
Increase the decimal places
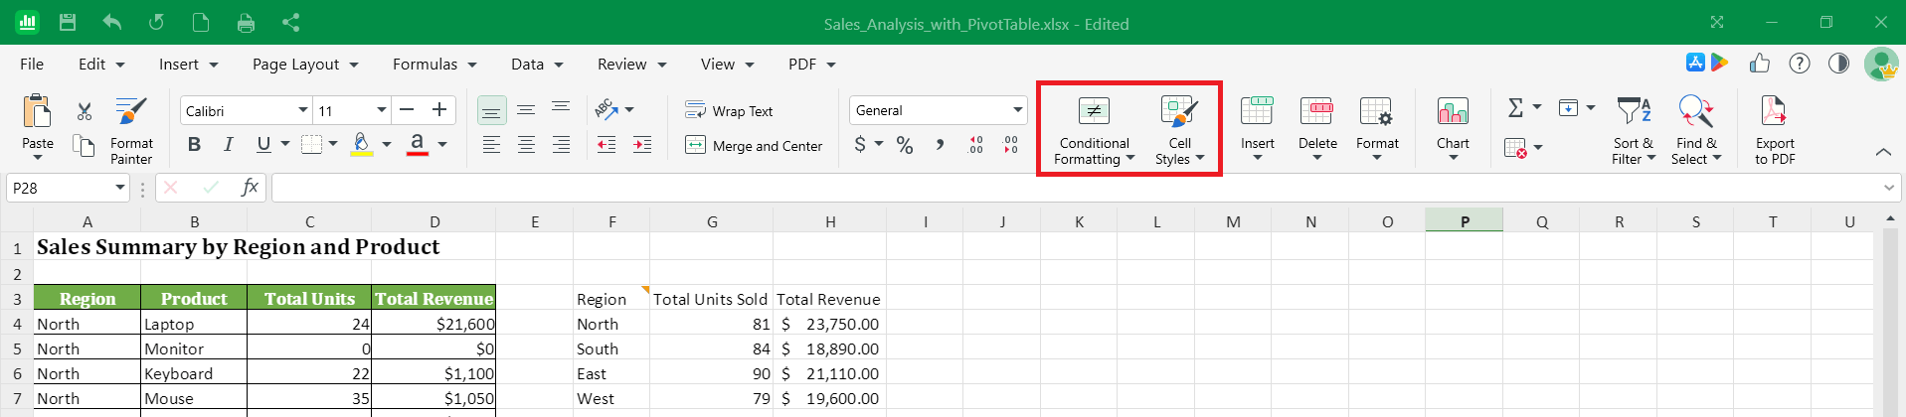tap(975, 145)
